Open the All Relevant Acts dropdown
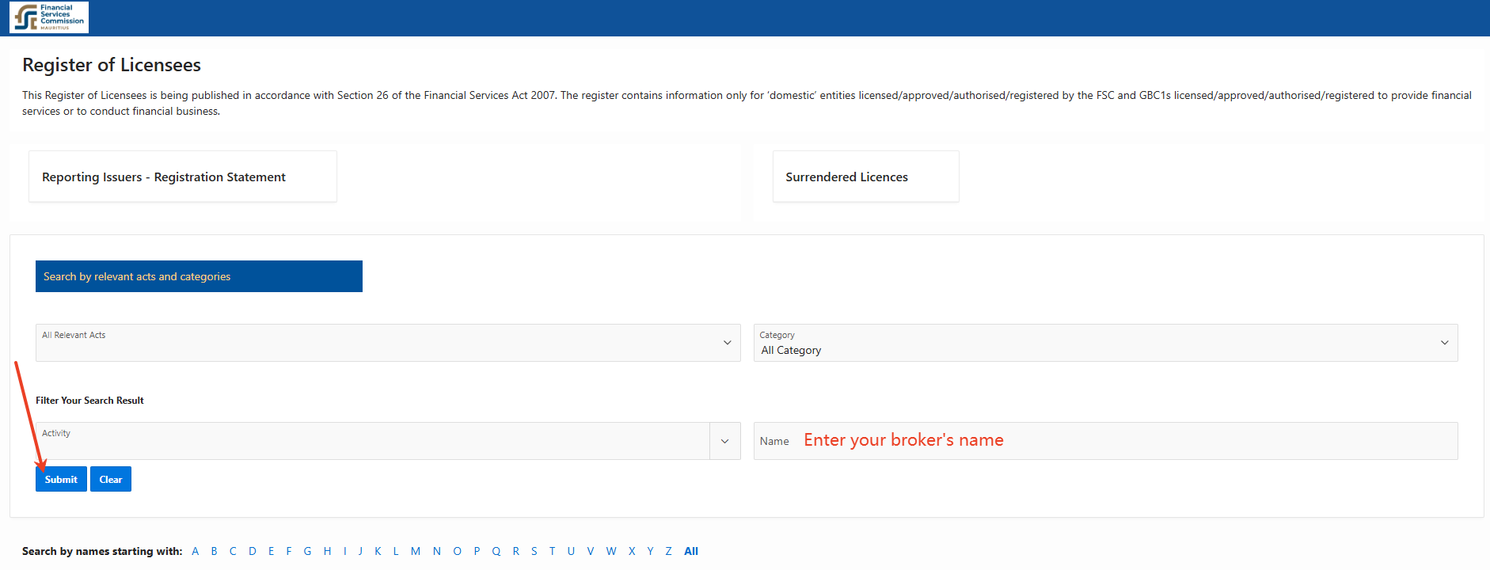Viewport: 1490px width, 570px height. click(388, 343)
